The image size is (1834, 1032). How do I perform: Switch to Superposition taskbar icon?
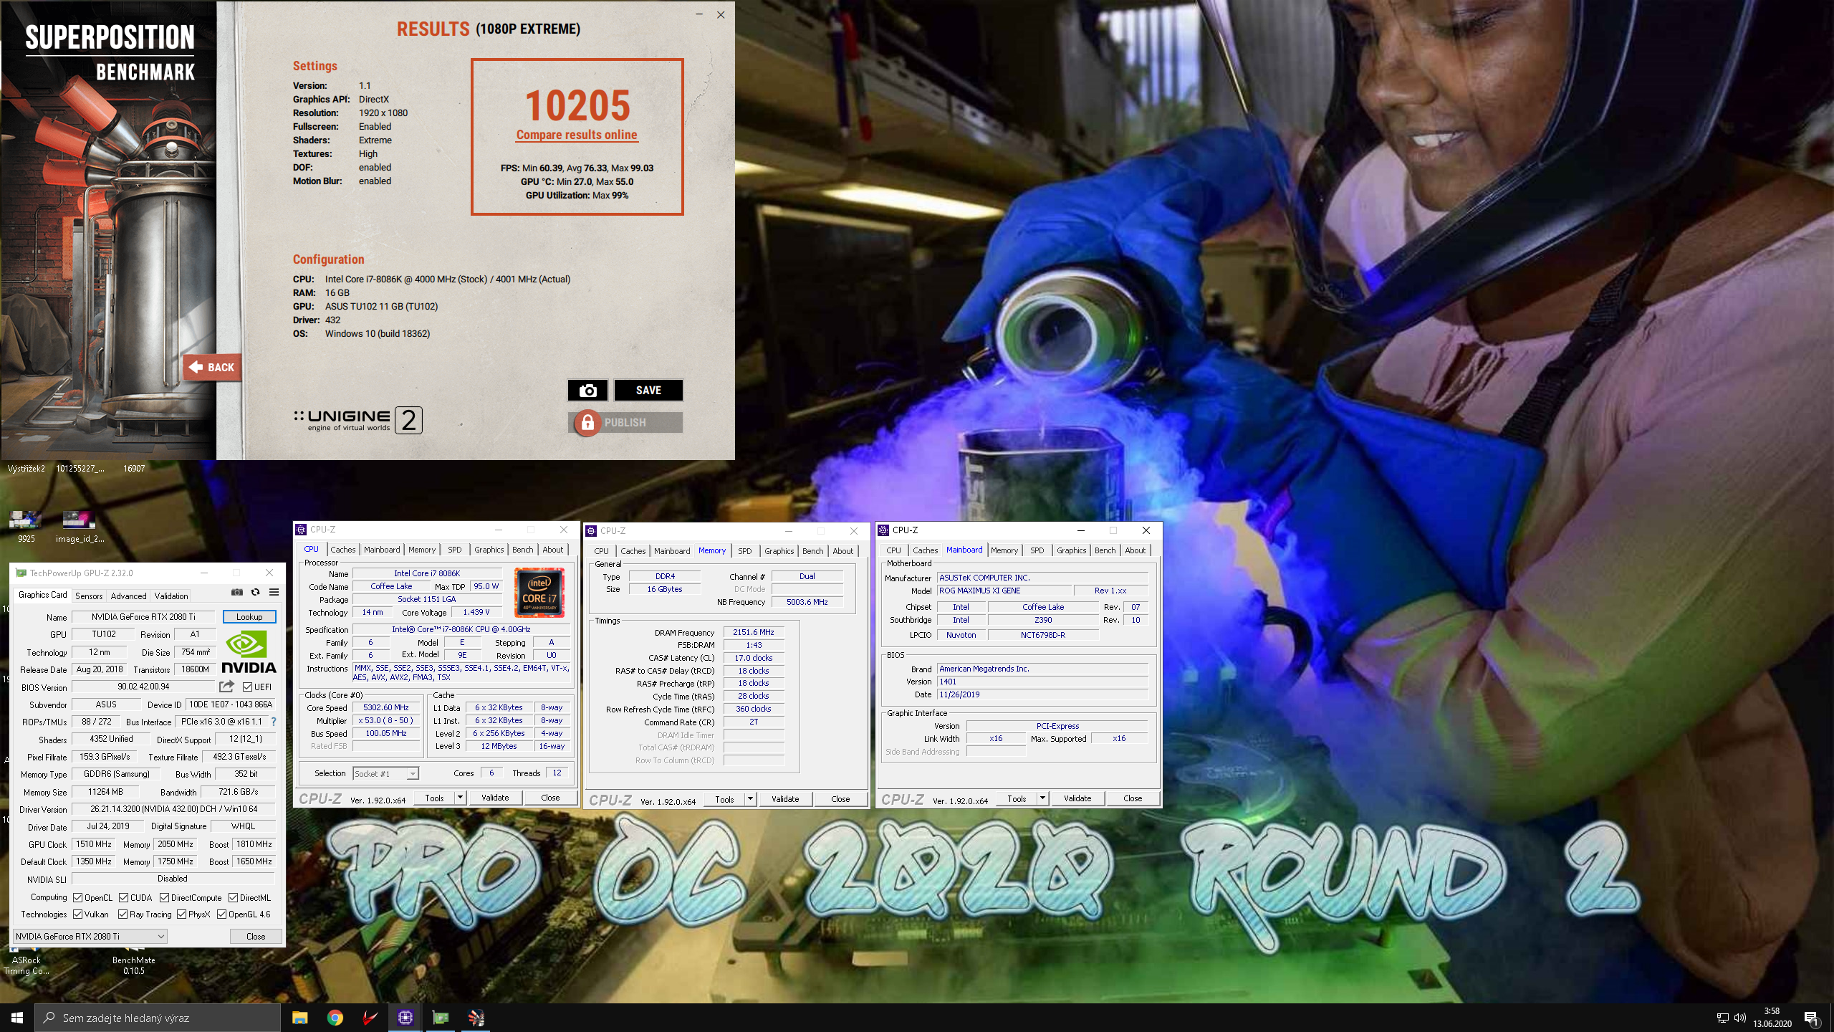pyautogui.click(x=476, y=1018)
